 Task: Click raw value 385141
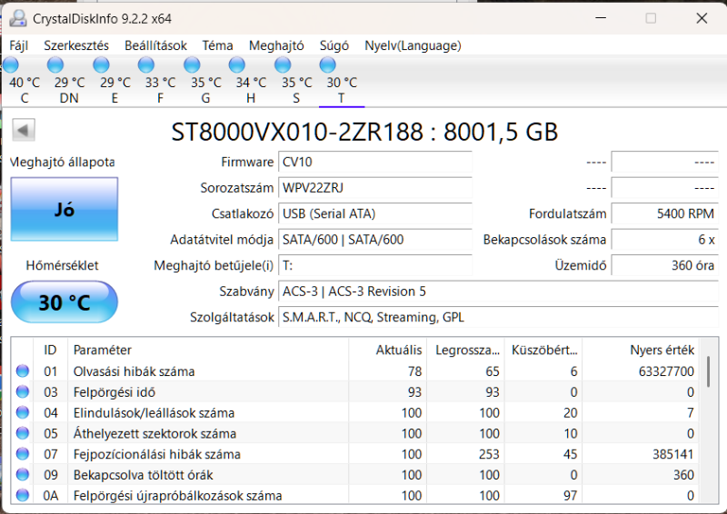click(673, 454)
